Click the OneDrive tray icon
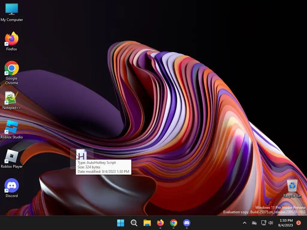Viewport: 307px width, 230px height. tap(254, 223)
